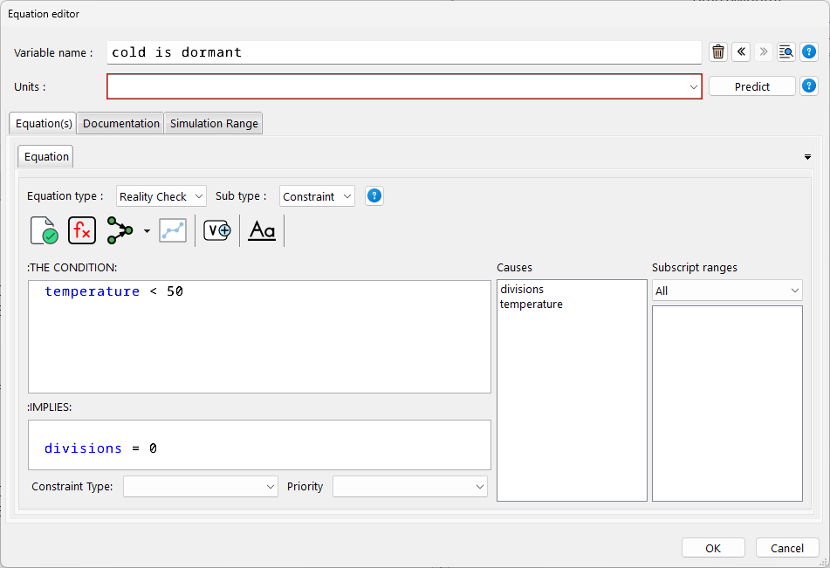Go to previous variable with double-left chevron
The image size is (830, 568).
741,51
